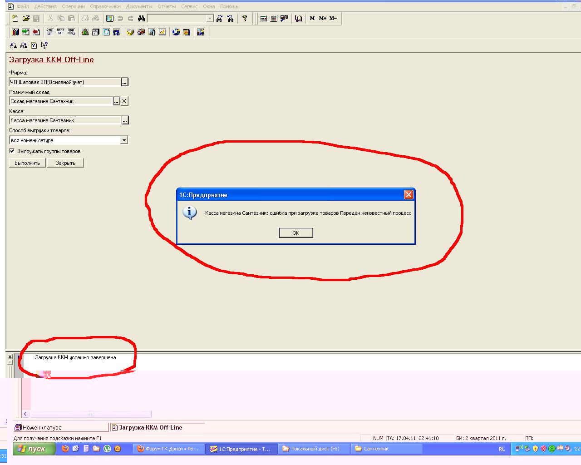This screenshot has height=465, width=581.
Task: Click the Закрыть button
Action: [65, 163]
